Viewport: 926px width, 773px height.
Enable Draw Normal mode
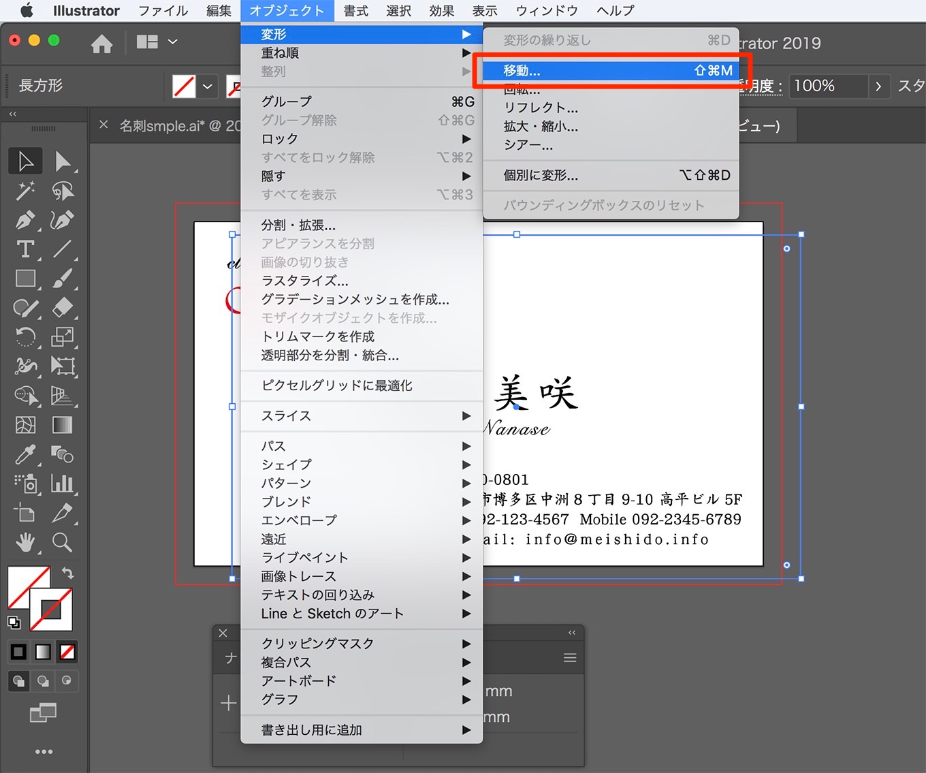point(19,680)
